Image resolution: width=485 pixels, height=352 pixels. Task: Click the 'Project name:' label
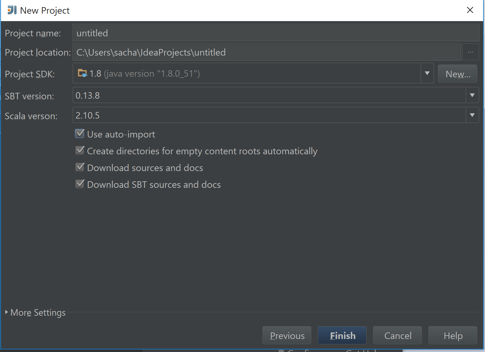pos(33,33)
